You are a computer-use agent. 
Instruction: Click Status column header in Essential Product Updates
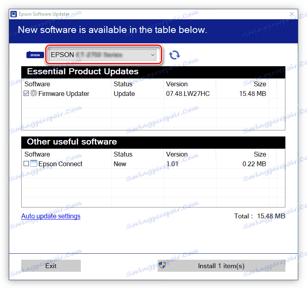(x=123, y=84)
